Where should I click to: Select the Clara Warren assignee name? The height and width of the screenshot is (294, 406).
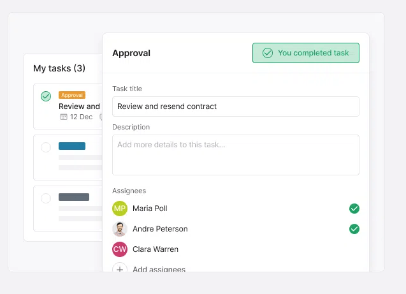click(156, 249)
